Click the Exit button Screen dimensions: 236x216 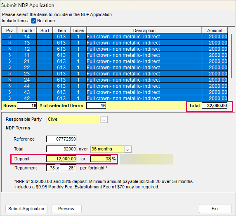215,209
